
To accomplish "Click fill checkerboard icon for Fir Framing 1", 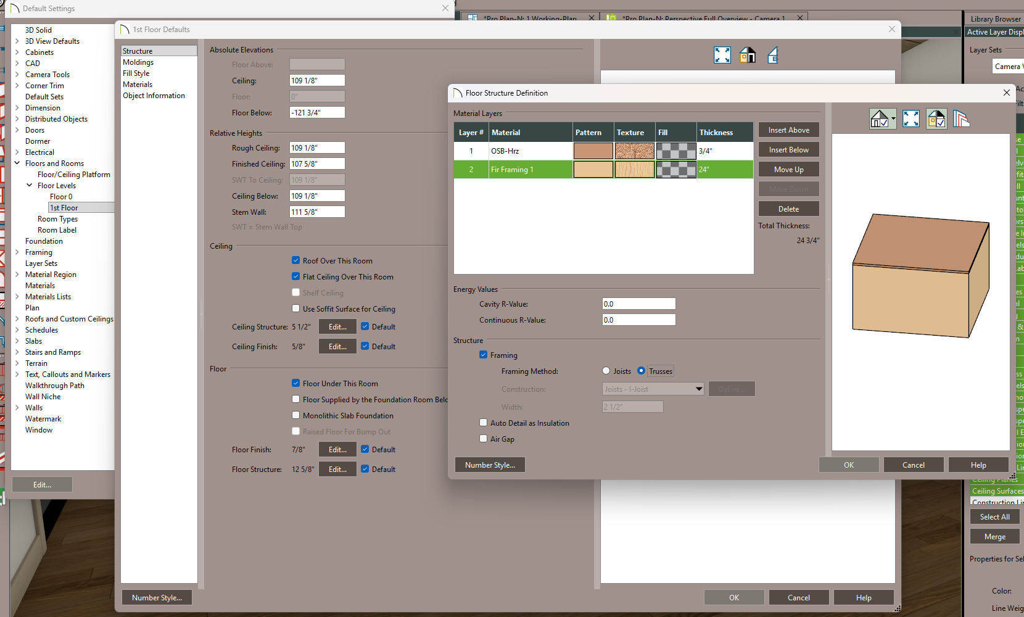I will click(676, 170).
